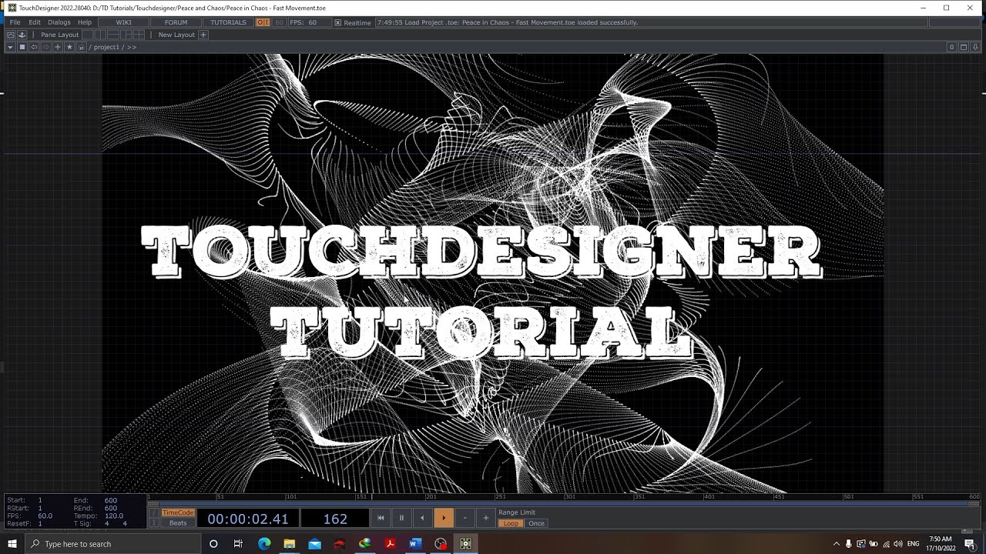
Task: Click the square pane icon in path bar
Action: (22, 47)
